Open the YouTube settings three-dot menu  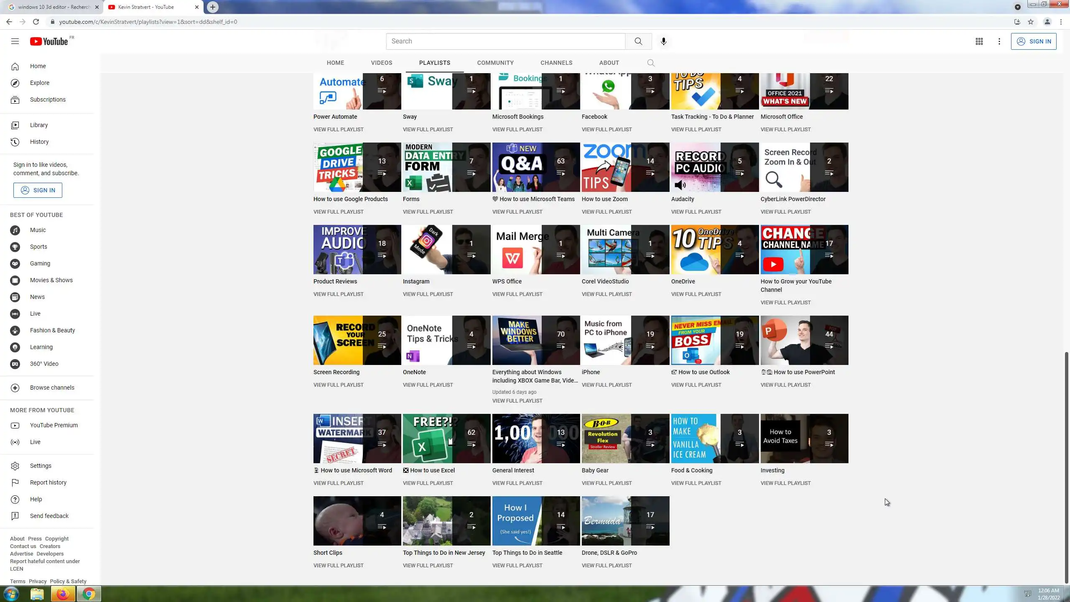(999, 41)
